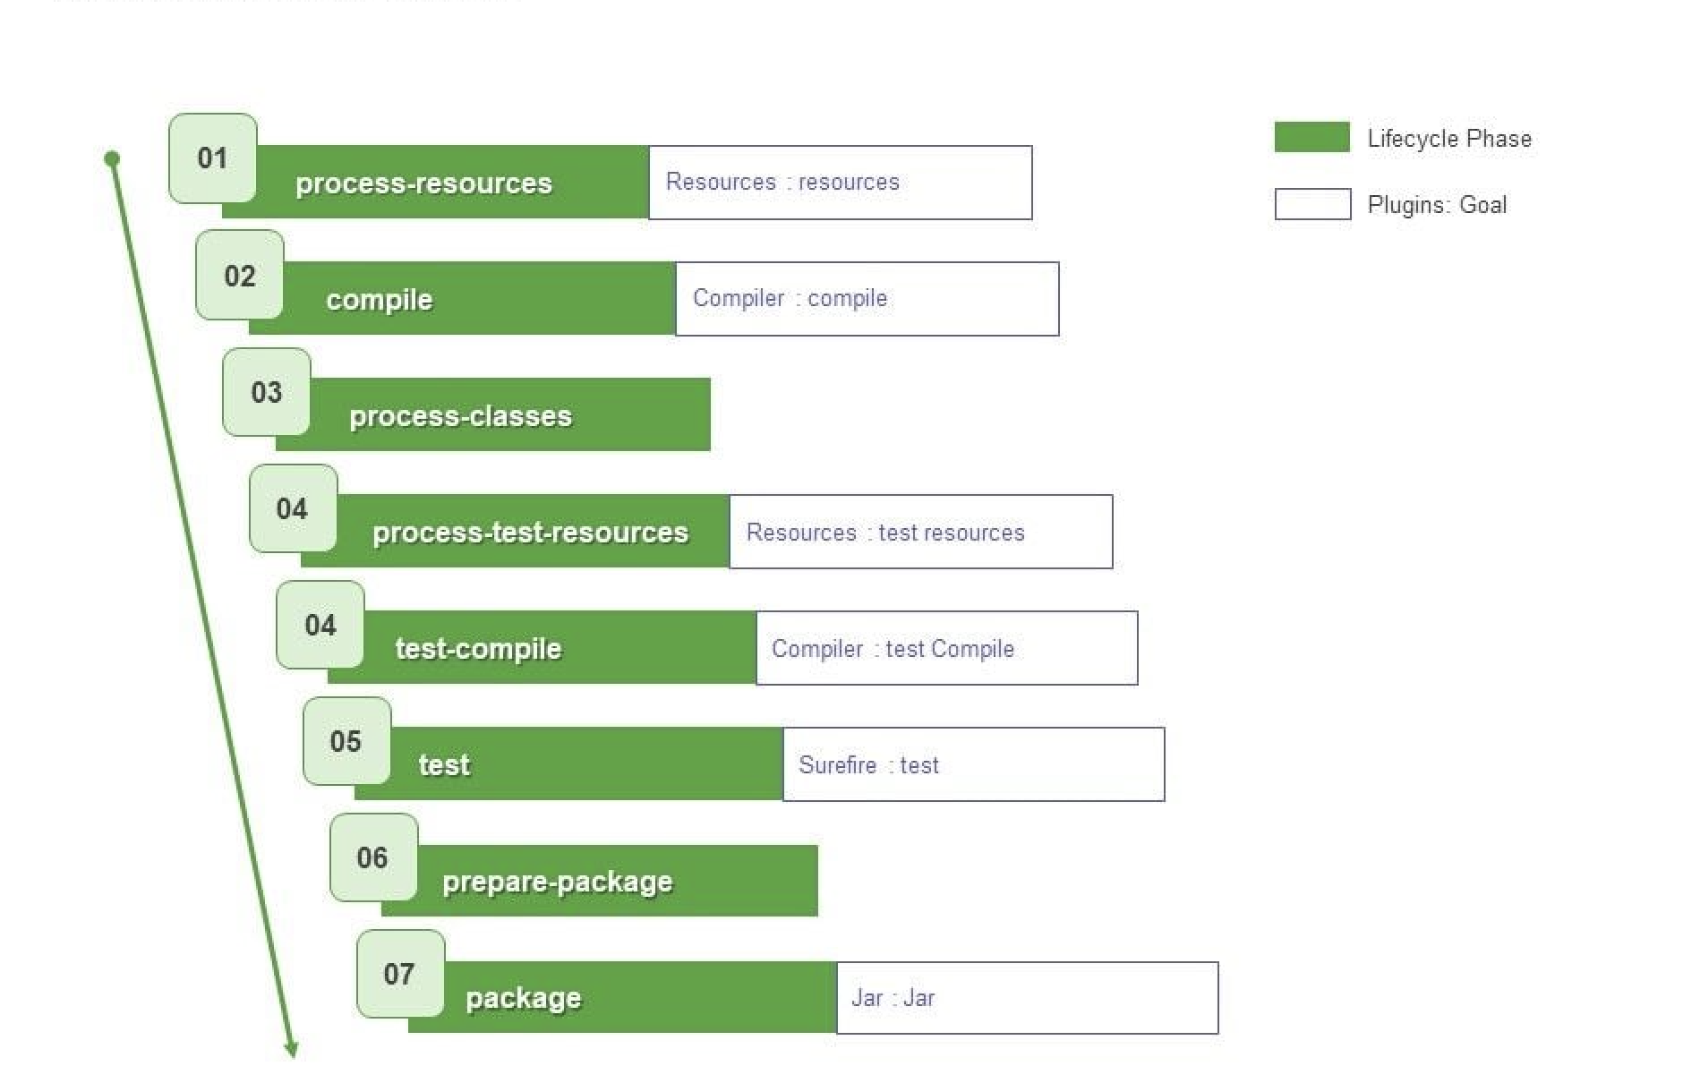1683x1083 pixels.
Task: Click the arrowhead at timeline bottom
Action: (x=291, y=1049)
